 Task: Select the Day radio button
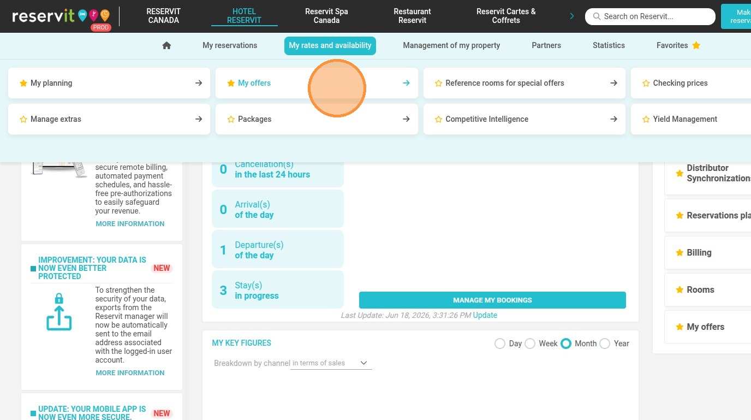[500, 344]
